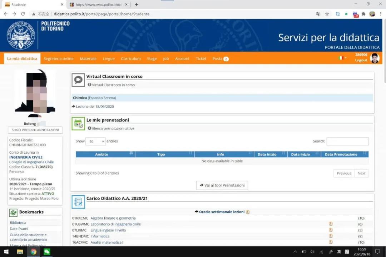The height and width of the screenshot is (257, 386).
Task: Open the Date Esami bookmark link
Action: point(19,229)
